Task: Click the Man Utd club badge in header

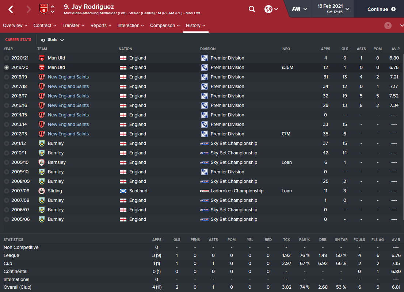Action: click(43, 9)
